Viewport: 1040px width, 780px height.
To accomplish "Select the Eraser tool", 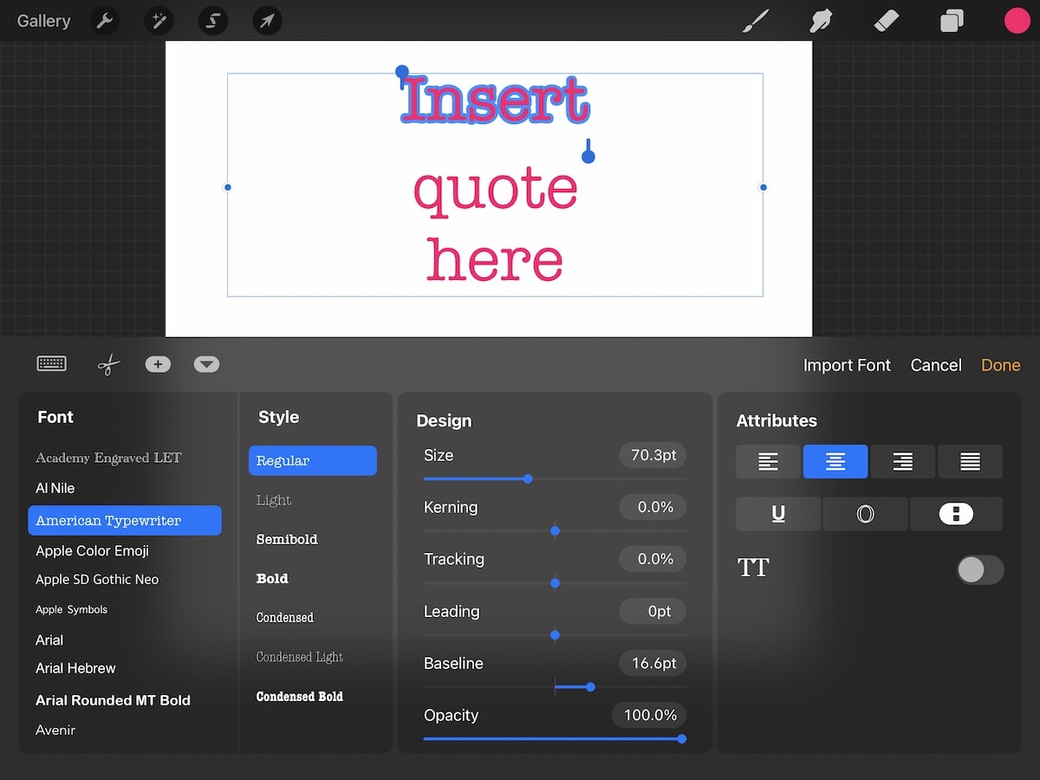I will pos(887,20).
